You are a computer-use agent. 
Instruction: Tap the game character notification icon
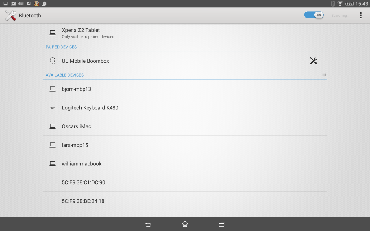[x=36, y=4]
